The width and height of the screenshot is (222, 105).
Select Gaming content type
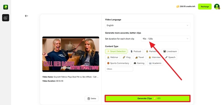139,63
